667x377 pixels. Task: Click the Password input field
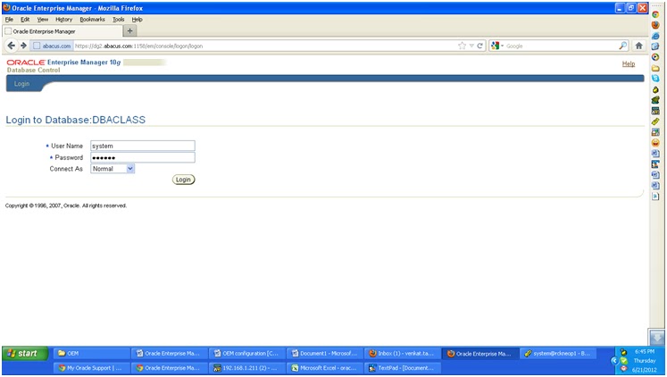pyautogui.click(x=143, y=157)
